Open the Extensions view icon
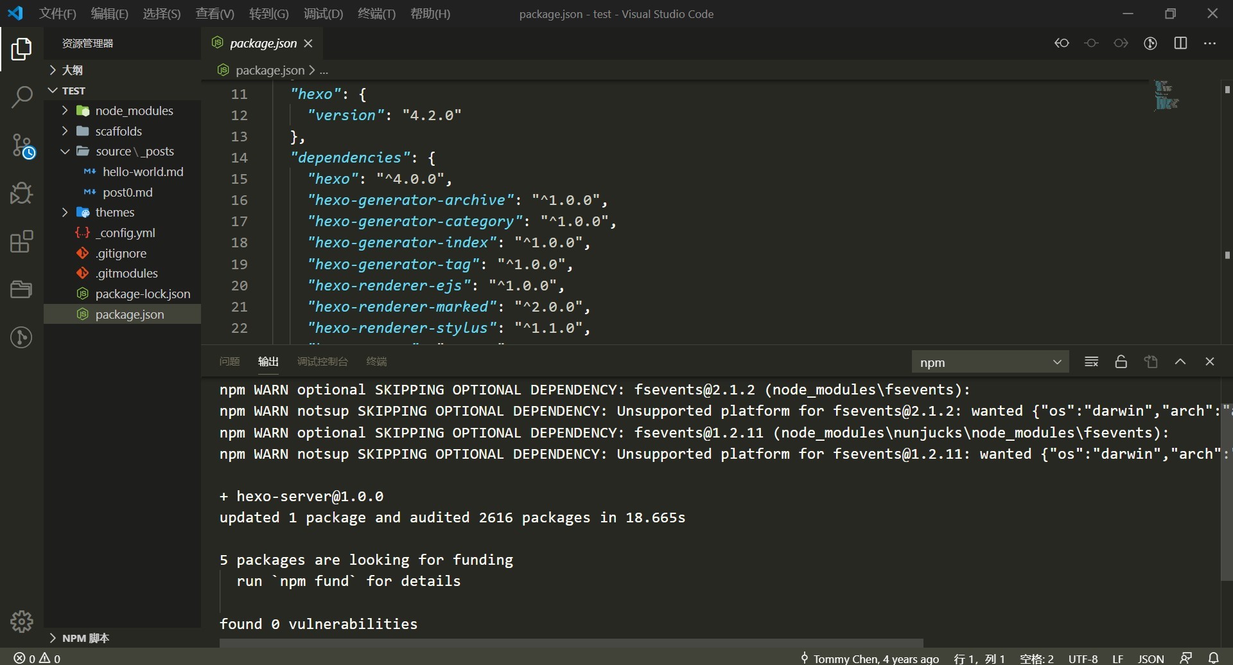 (x=21, y=242)
